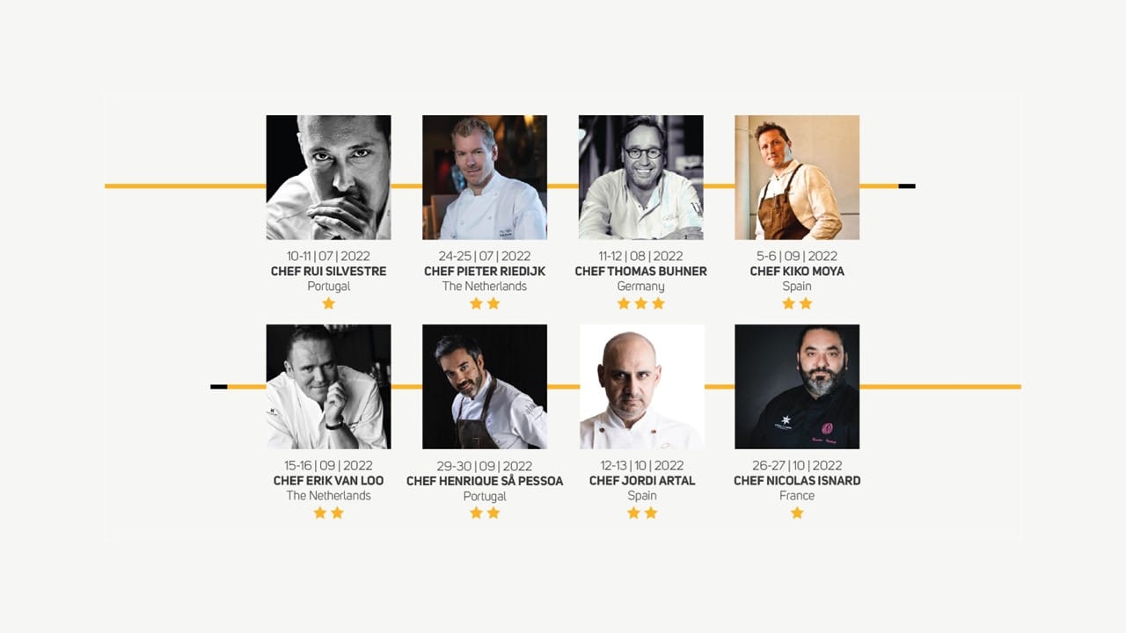The height and width of the screenshot is (633, 1126).
Task: Click the two stars under Kiko Moya
Action: click(x=797, y=303)
